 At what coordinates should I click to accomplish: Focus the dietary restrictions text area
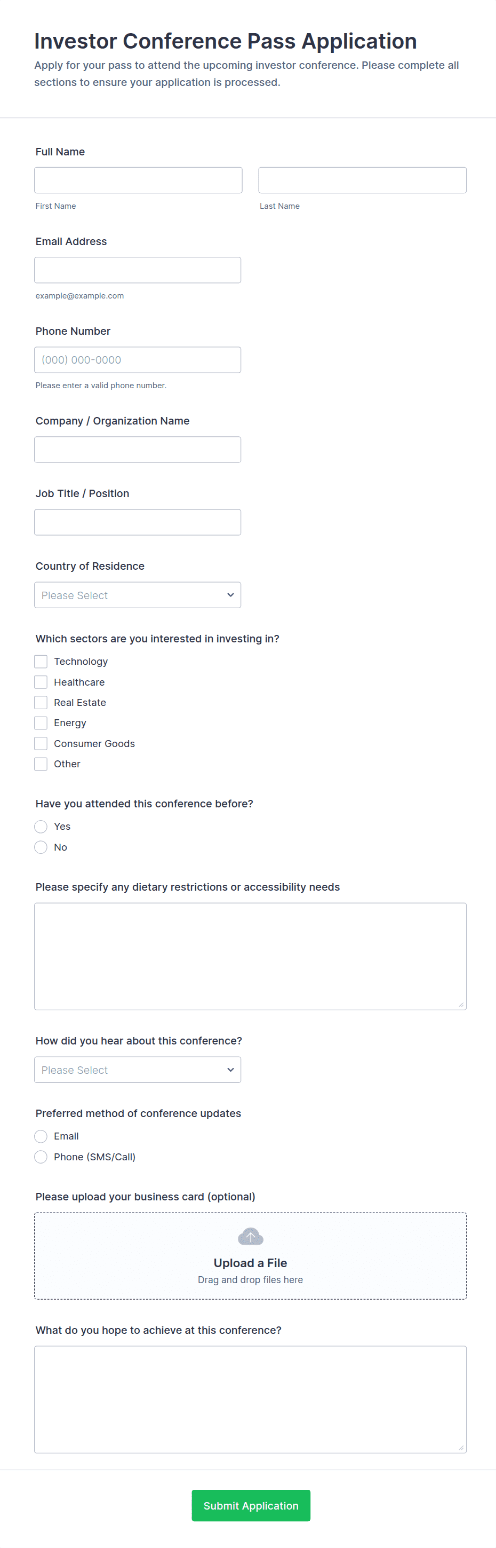click(x=251, y=956)
